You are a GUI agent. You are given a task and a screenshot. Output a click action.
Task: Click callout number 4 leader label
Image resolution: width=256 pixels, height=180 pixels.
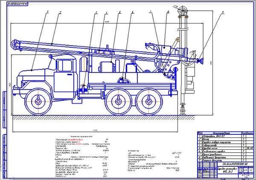pos(106,13)
